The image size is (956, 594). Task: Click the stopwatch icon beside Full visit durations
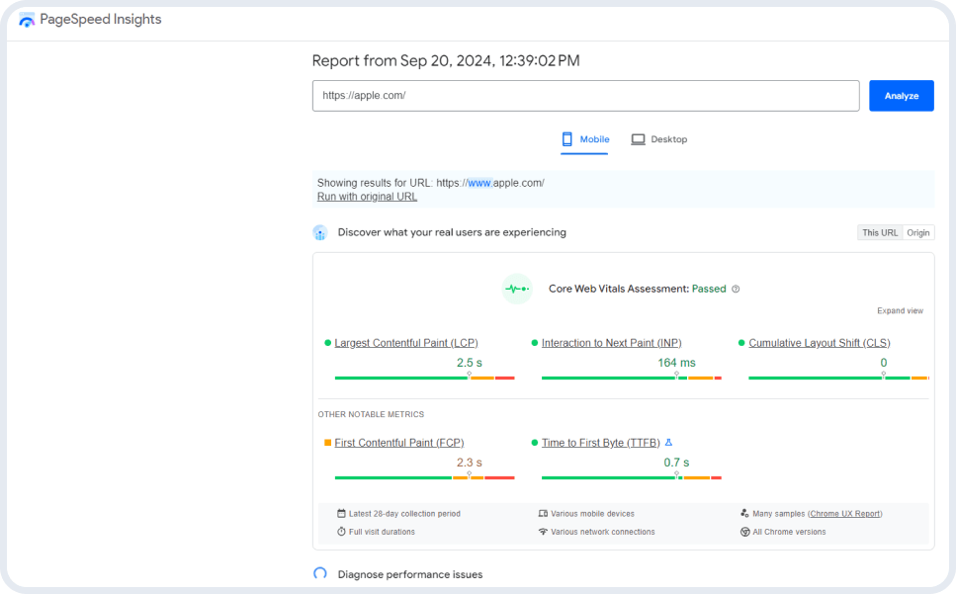pos(341,532)
